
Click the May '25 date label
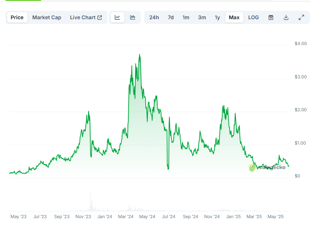[275, 217]
